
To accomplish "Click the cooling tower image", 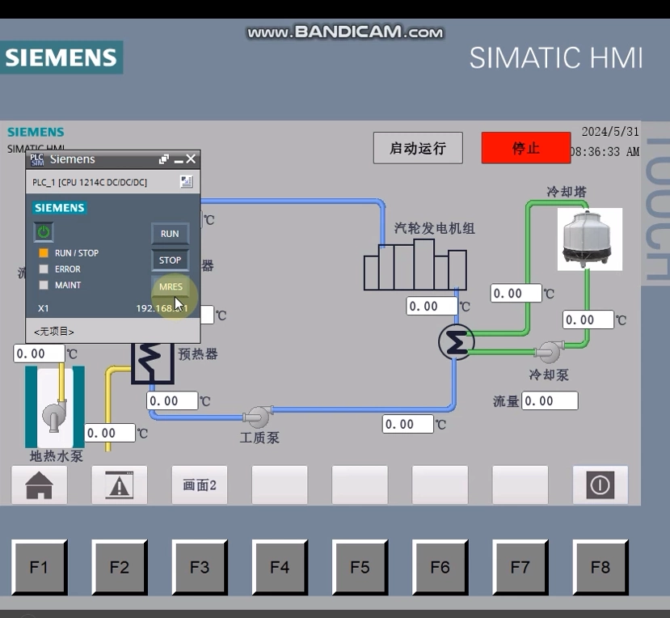I will 590,239.
